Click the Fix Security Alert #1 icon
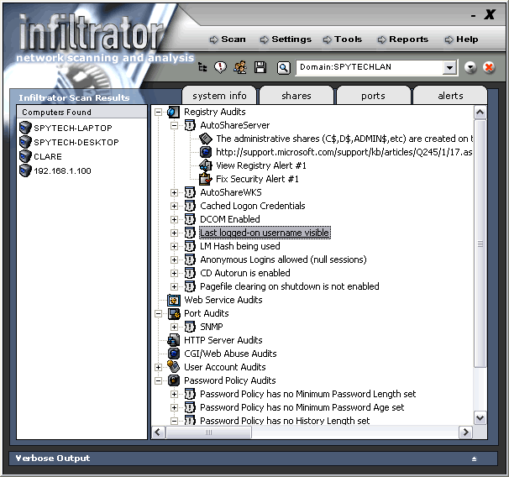The height and width of the screenshot is (477, 509). (x=206, y=179)
